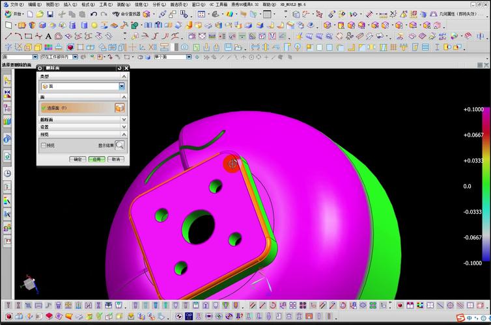
Task: Click the New file icon
Action: pyautogui.click(x=30, y=14)
